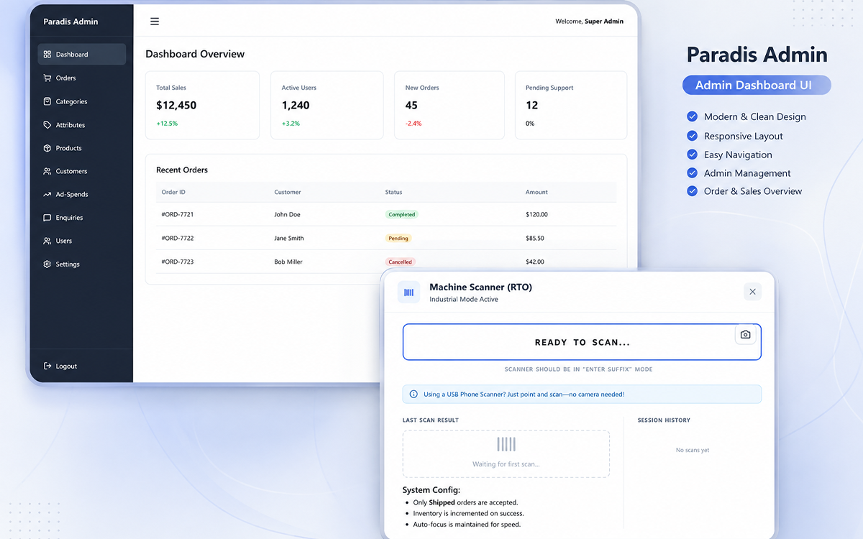Click the barcode icon beside Machine Scanner title
Viewport: 863px width, 539px height.
[409, 292]
